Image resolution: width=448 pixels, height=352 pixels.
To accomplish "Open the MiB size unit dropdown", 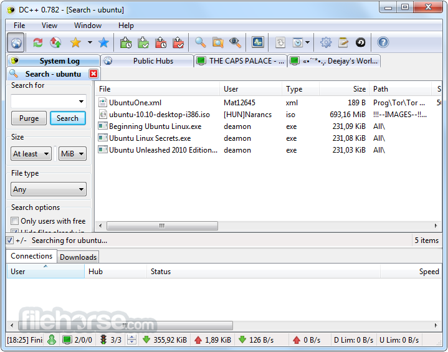I will point(72,154).
